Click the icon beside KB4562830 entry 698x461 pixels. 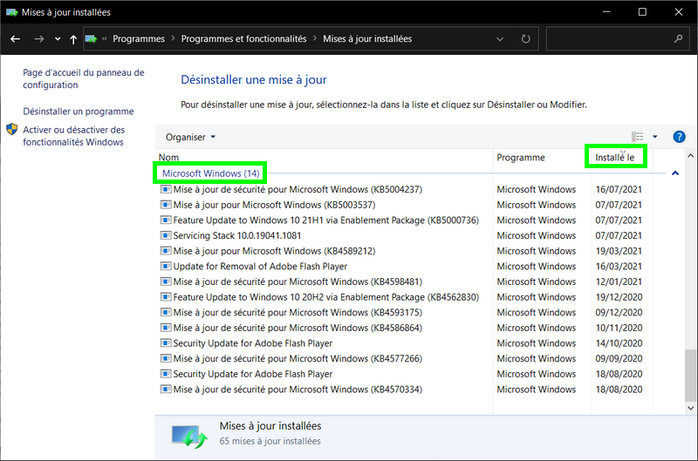[x=166, y=297]
